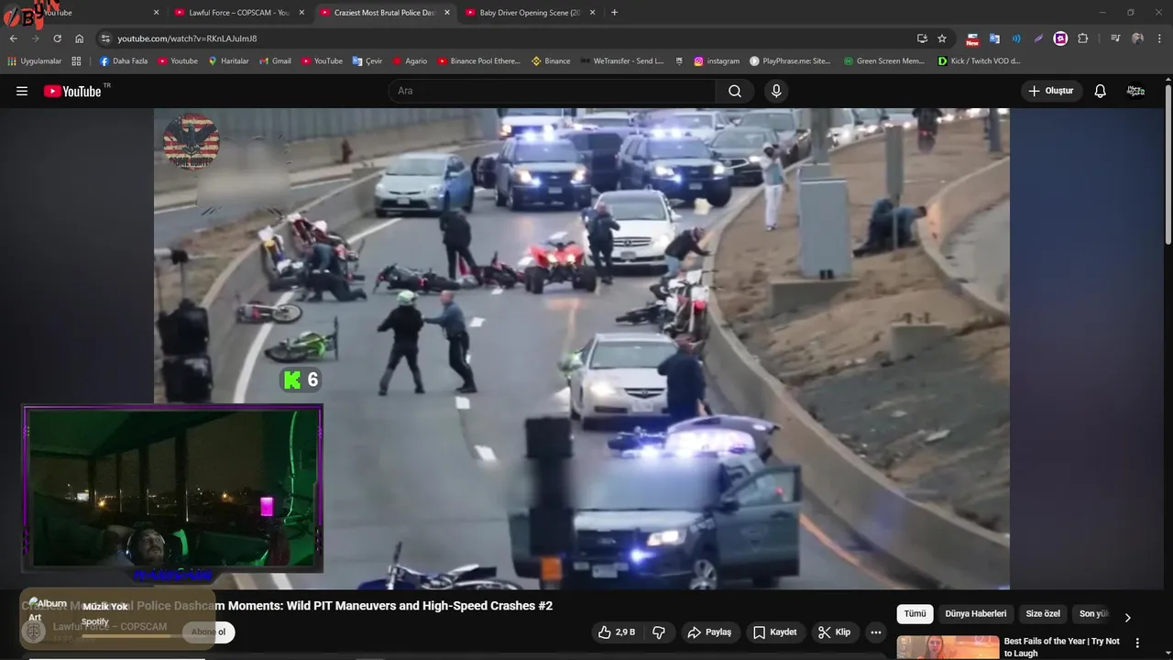View site information icon in address bar
This screenshot has width=1173, height=660.
pyautogui.click(x=105, y=38)
